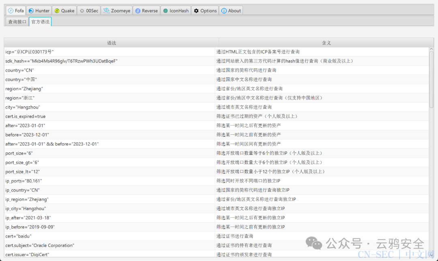
Task: Click the meaning 通过HTML正文包含的ICP备案号进行查询
Action: click(x=258, y=52)
